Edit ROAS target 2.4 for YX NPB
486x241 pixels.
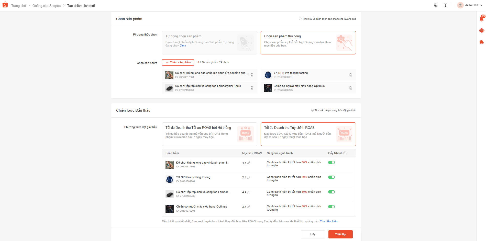249,177
